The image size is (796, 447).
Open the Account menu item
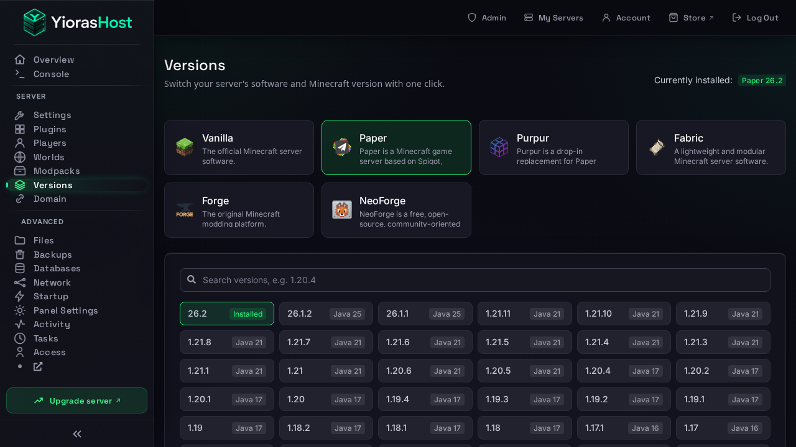(626, 17)
